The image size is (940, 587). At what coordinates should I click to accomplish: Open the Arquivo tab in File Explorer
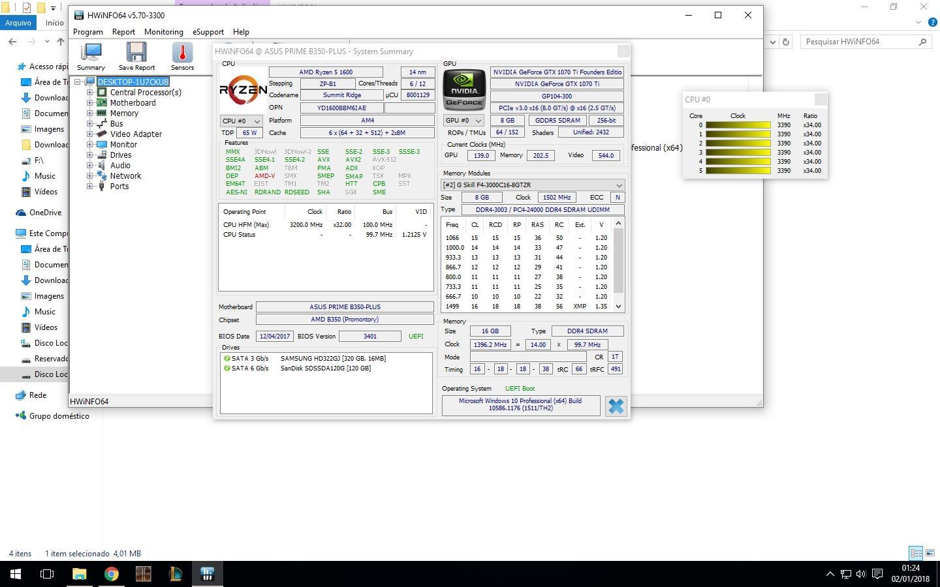[x=18, y=22]
